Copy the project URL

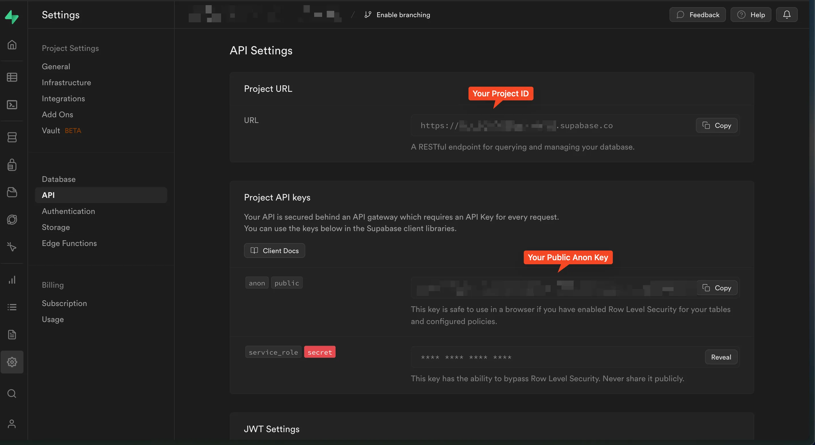click(x=716, y=126)
